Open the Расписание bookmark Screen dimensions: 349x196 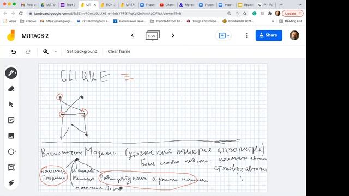[130, 21]
